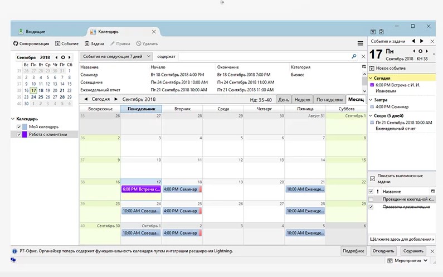Viewport: 443px width, 277px height.
Task: Mark Проведение ежегодной task as done
Action: [x=371, y=200]
